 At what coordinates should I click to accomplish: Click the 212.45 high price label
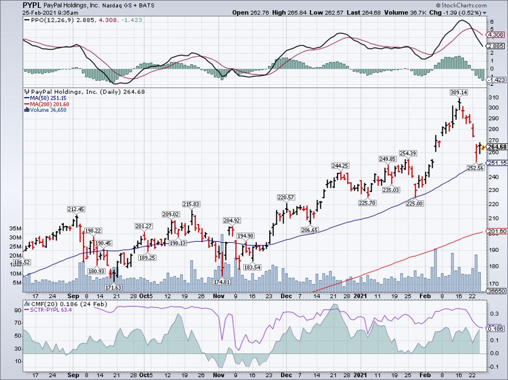click(x=76, y=209)
